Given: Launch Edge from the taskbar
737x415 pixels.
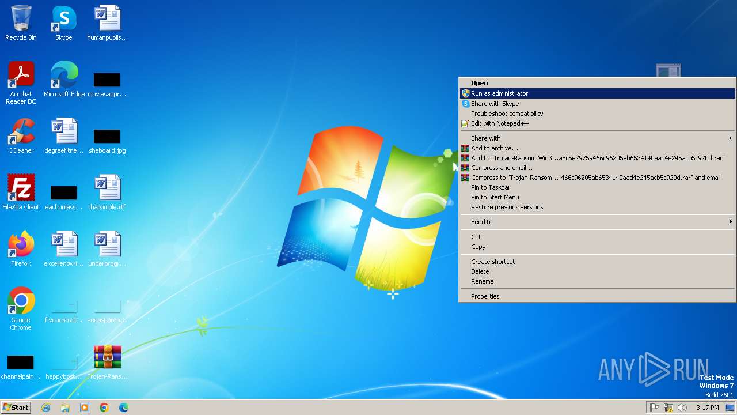Looking at the screenshot, I should pyautogui.click(x=124, y=408).
